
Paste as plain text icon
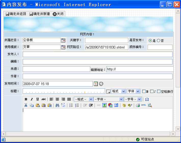(44, 105)
